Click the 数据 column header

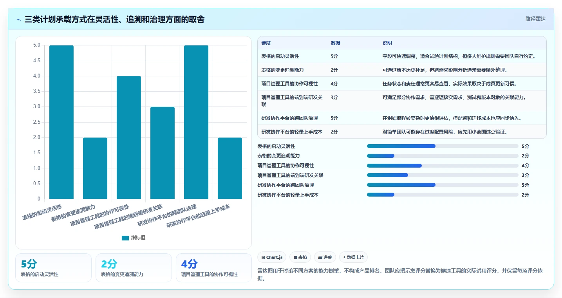pyautogui.click(x=335, y=43)
